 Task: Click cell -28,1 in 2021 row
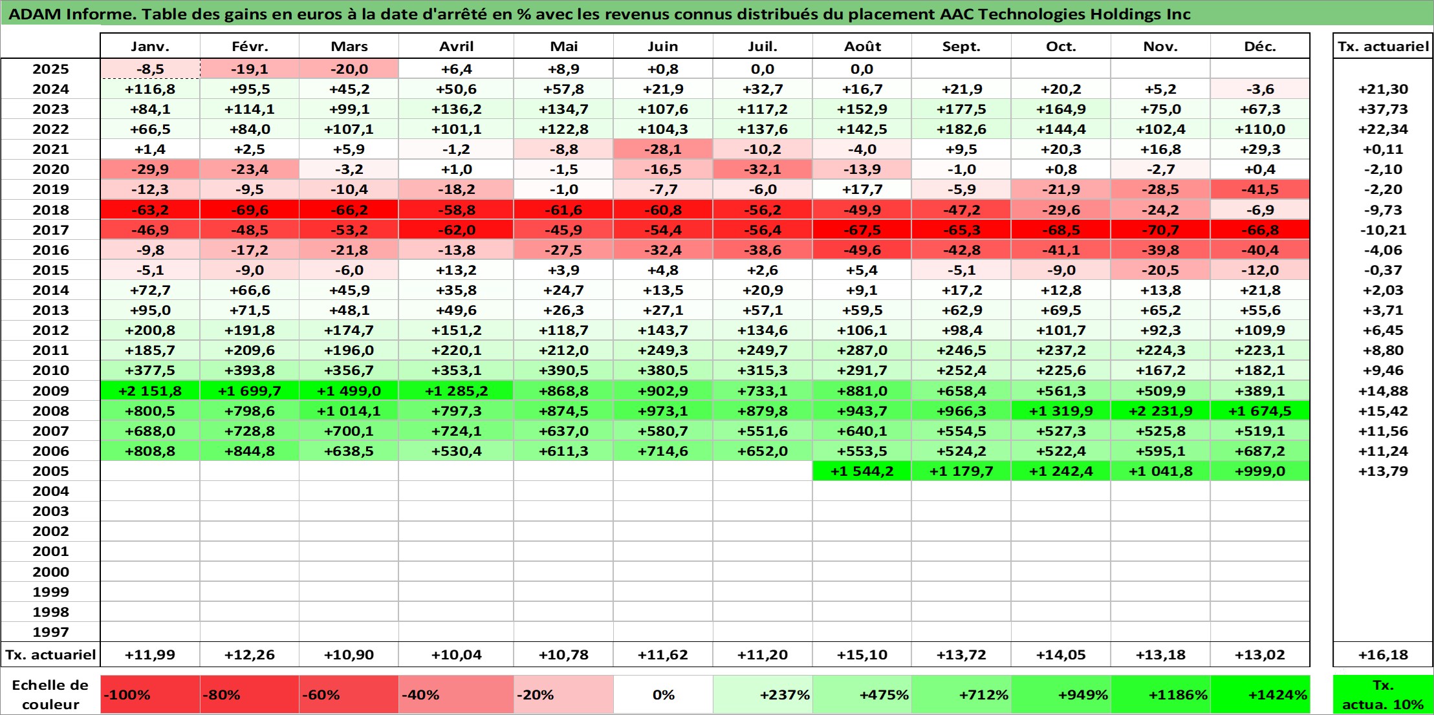[x=663, y=149]
